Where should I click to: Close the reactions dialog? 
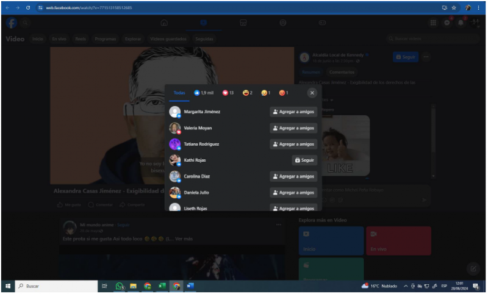coord(312,93)
